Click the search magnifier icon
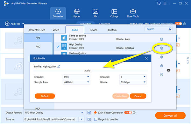This screenshot has height=124, width=191. tap(170, 29)
